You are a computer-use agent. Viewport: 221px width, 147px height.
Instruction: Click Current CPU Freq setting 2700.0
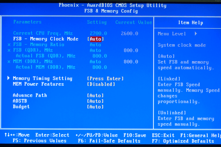(x=98, y=33)
